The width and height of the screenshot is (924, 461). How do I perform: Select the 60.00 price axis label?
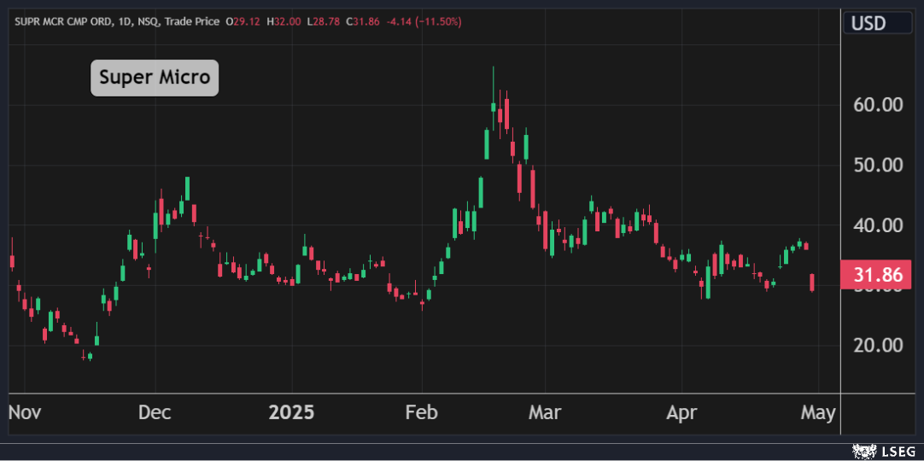(x=879, y=105)
